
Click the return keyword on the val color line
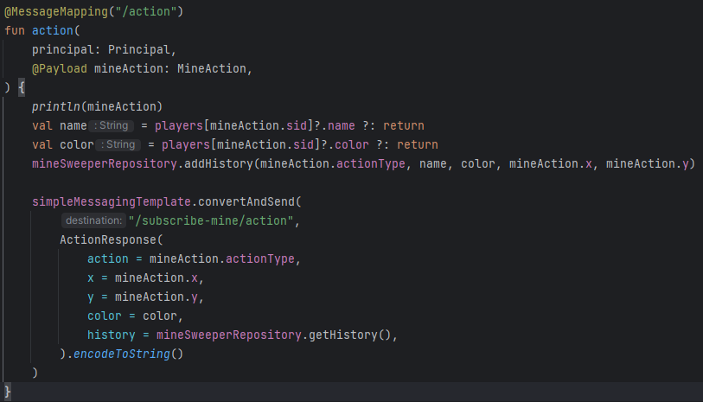(x=418, y=144)
